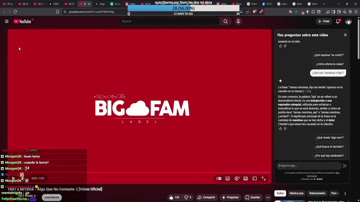Select the 'Relacionados' filter chip
The height and width of the screenshot is (202, 360).
pyautogui.click(x=317, y=193)
